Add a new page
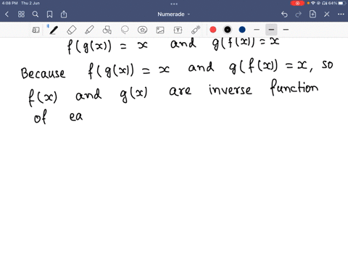 tap(312, 14)
